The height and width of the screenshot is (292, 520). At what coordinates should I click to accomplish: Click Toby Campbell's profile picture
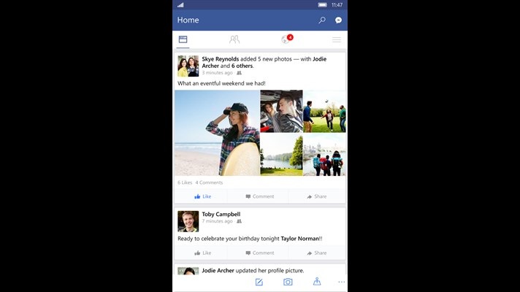pyautogui.click(x=188, y=221)
